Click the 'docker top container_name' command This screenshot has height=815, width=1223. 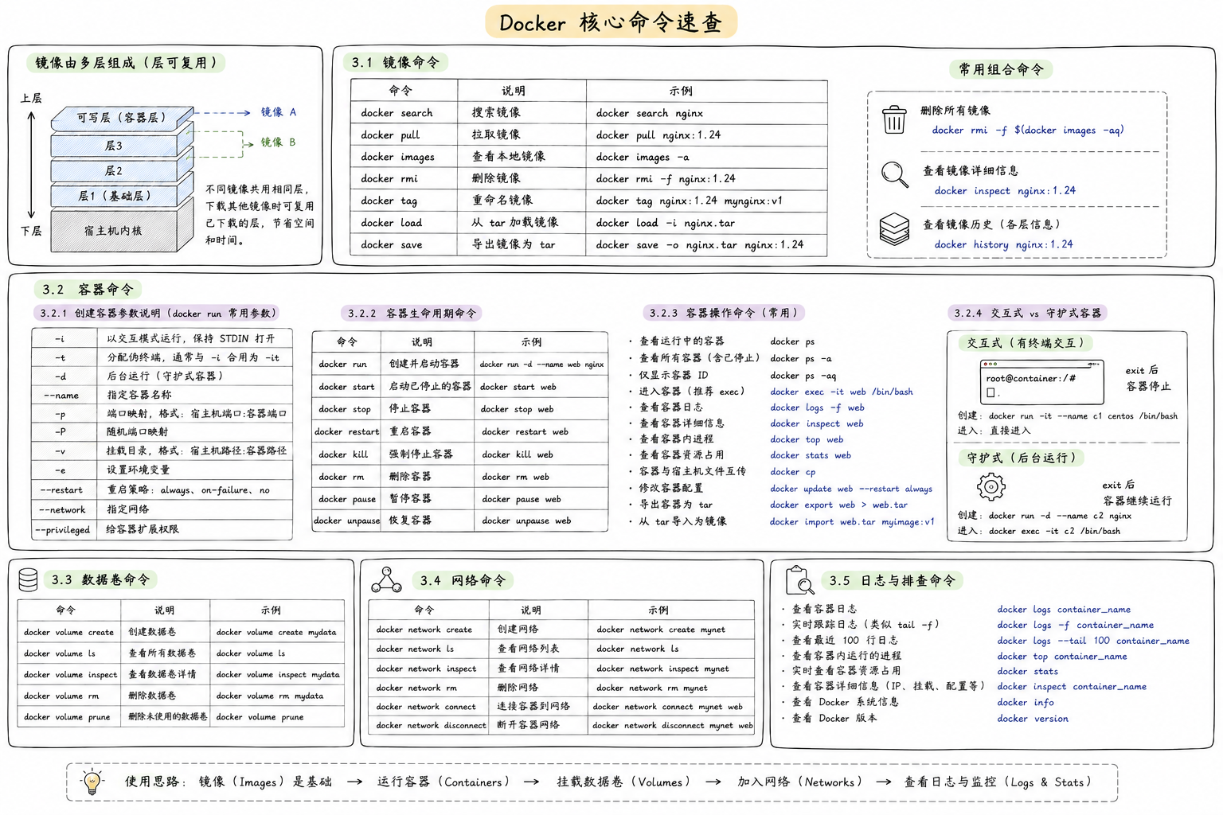point(1062,657)
